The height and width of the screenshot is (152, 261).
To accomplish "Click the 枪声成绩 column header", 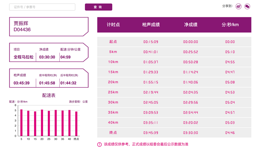I will 151,25.
